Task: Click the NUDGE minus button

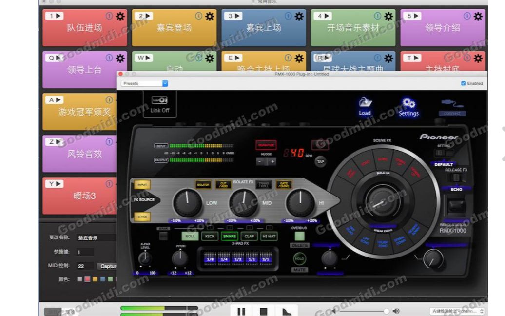Action: pyautogui.click(x=260, y=162)
